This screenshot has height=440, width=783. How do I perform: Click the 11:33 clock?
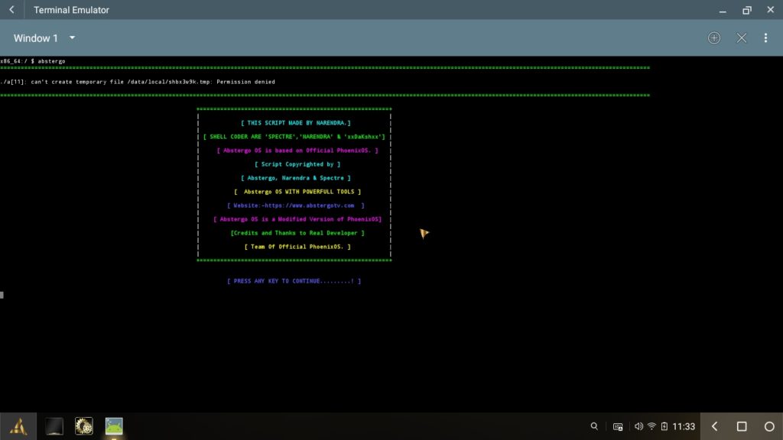684,426
